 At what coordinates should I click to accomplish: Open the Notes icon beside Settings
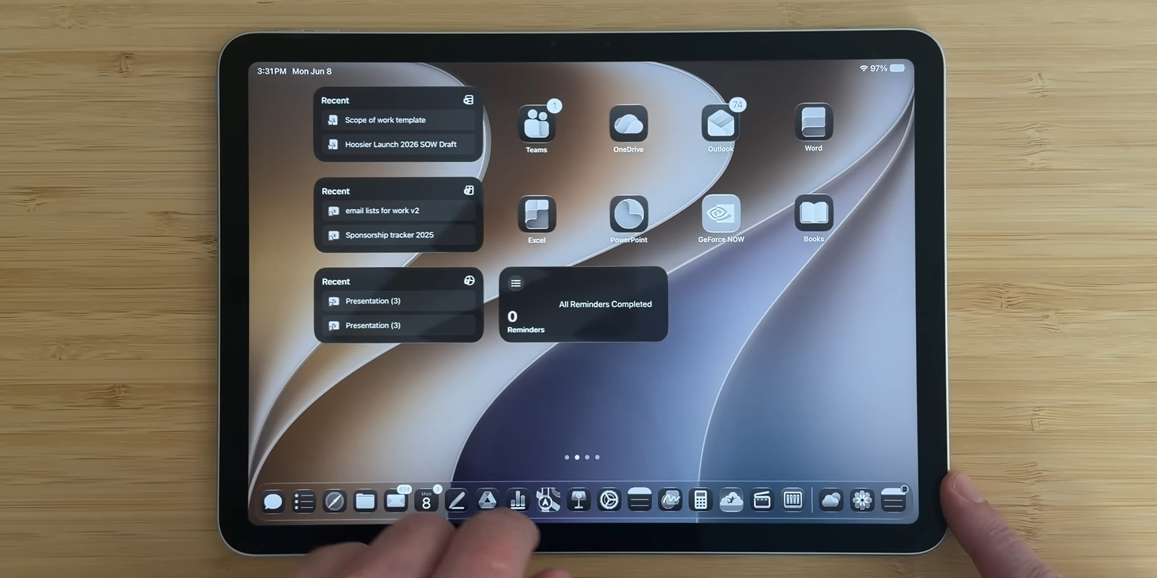[639, 500]
